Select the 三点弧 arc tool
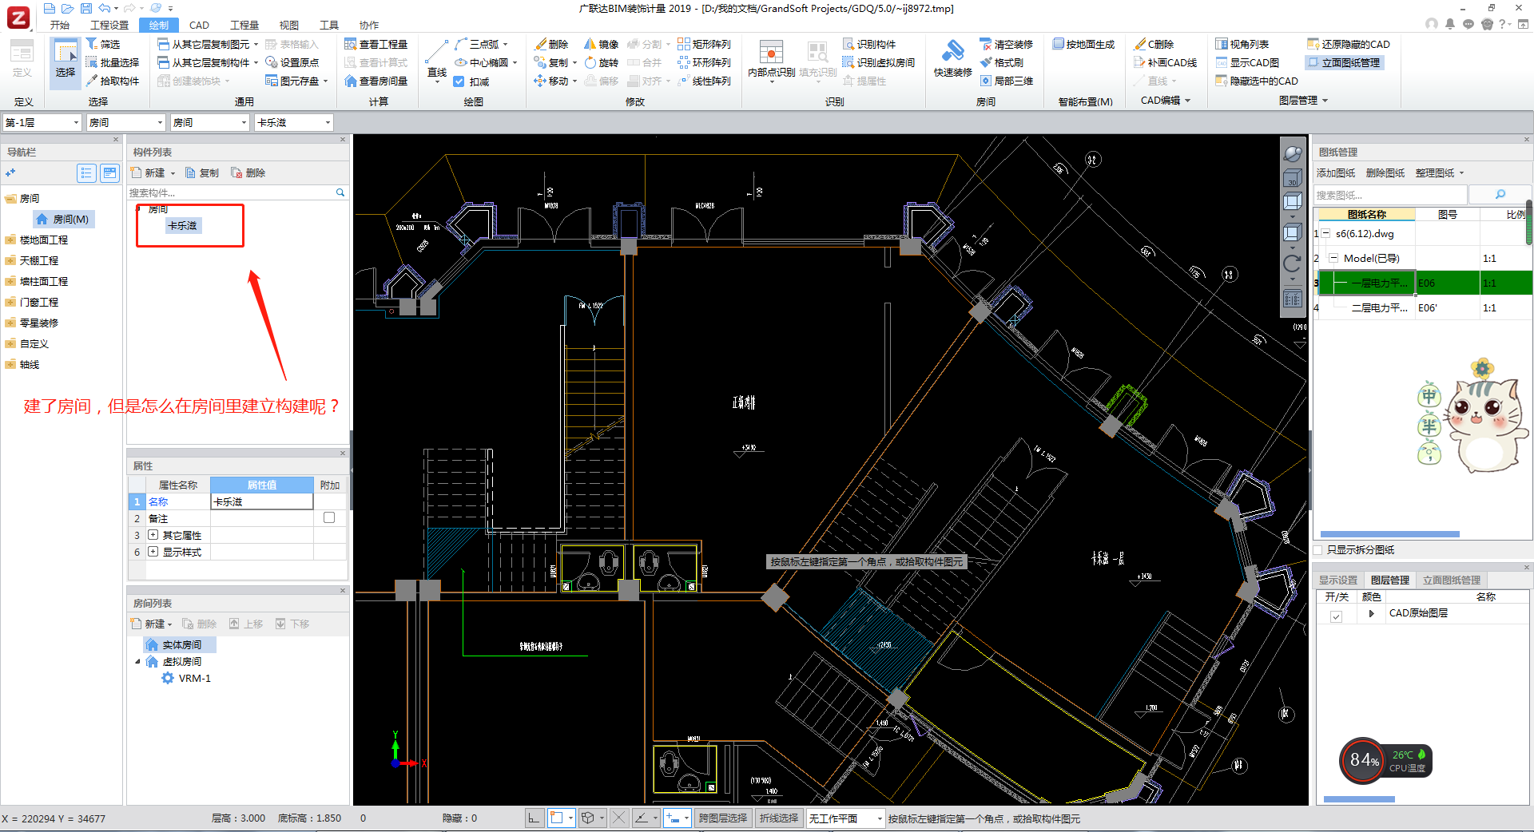This screenshot has height=832, width=1534. click(x=482, y=44)
